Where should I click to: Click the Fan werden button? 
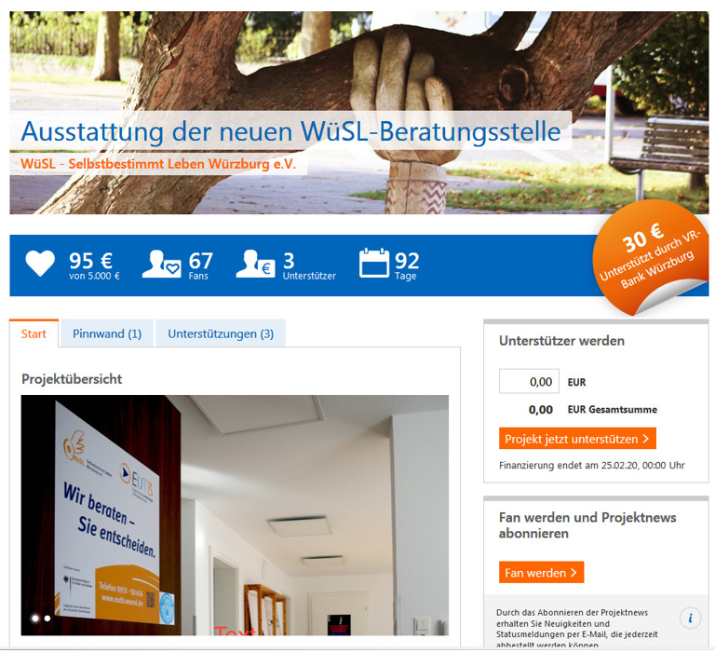pyautogui.click(x=541, y=573)
